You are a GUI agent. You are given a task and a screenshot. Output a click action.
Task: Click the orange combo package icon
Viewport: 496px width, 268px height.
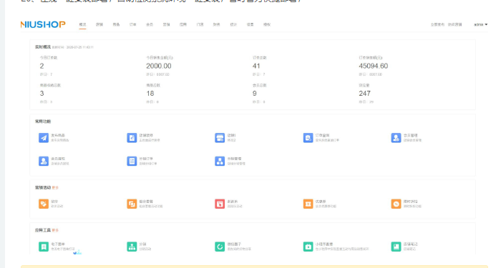tap(132, 204)
